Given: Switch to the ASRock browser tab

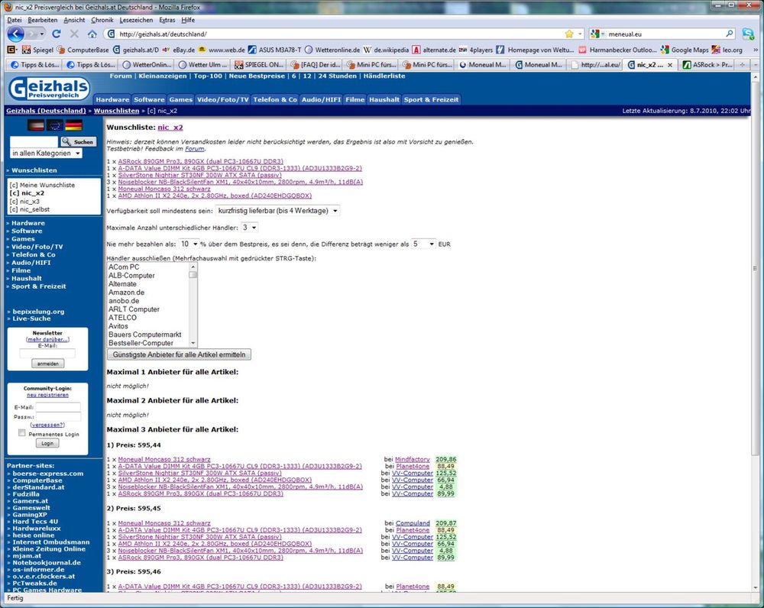Looking at the screenshot, I should 707,64.
